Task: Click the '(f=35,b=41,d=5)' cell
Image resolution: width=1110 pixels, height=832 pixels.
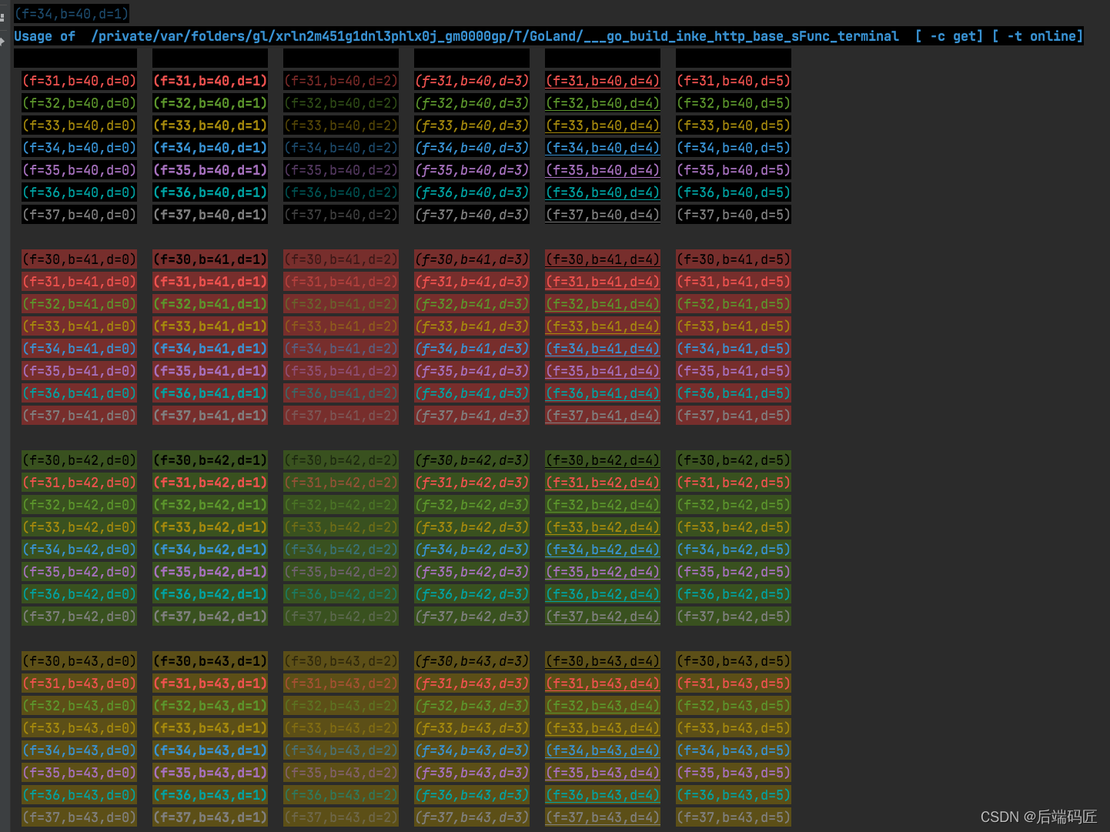Action: click(734, 371)
